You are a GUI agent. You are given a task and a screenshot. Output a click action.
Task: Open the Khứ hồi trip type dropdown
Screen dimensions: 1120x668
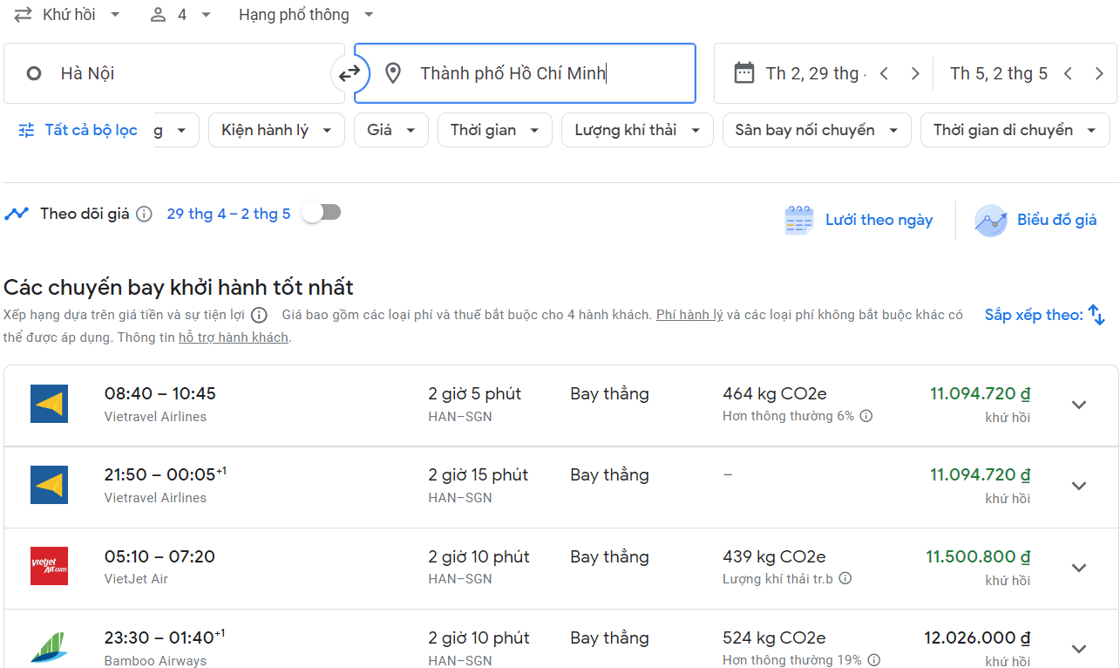tap(68, 15)
